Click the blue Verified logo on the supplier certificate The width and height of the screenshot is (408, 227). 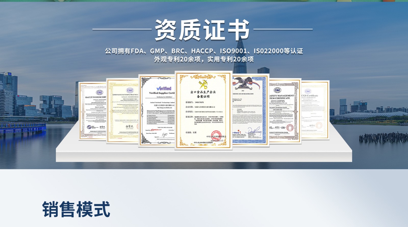tap(164, 89)
